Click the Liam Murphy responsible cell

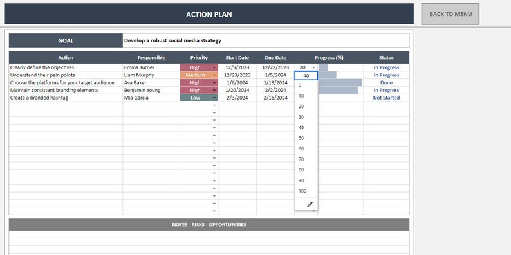point(151,75)
